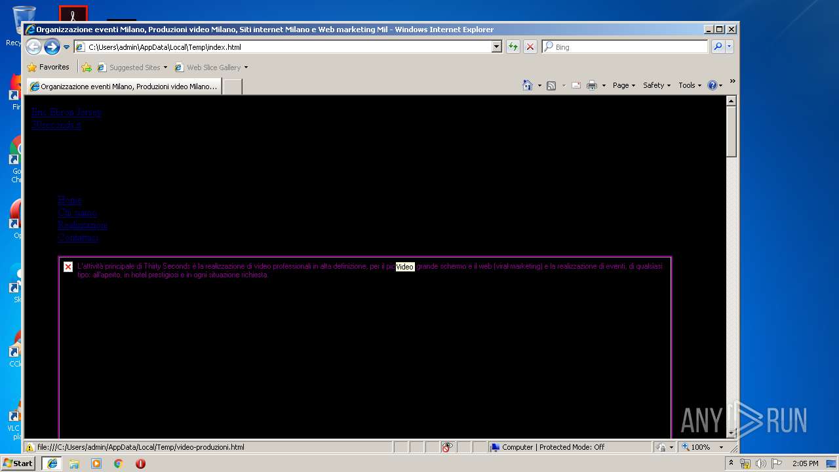Open the Safety menu
The image size is (839, 472).
click(x=656, y=85)
